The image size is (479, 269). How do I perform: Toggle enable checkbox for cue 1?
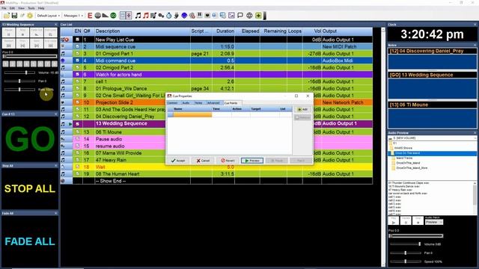[x=78, y=40]
